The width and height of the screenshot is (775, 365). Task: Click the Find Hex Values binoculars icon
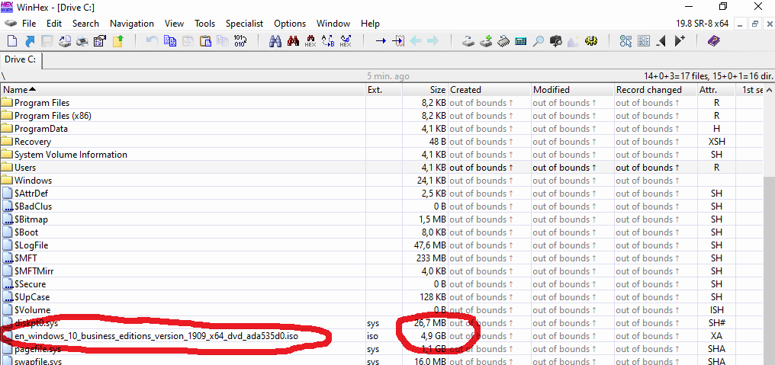point(310,41)
